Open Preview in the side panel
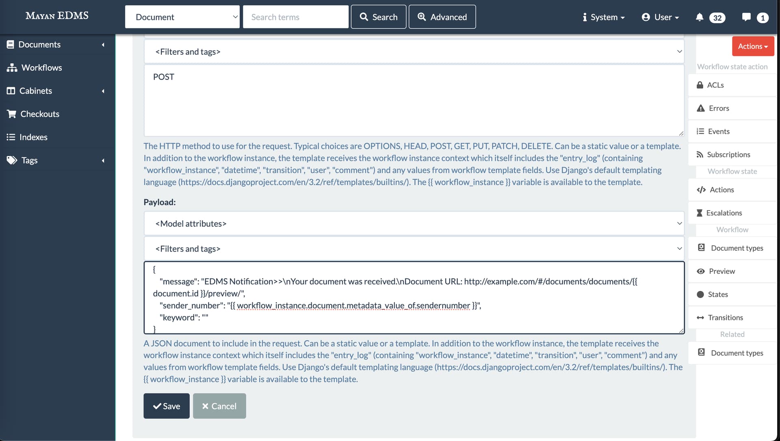The height and width of the screenshot is (441, 780). (732, 271)
